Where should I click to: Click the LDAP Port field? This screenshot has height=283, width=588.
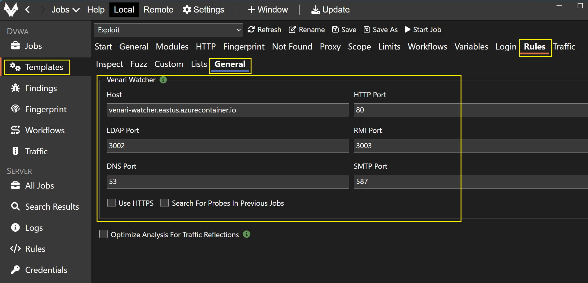click(x=228, y=146)
